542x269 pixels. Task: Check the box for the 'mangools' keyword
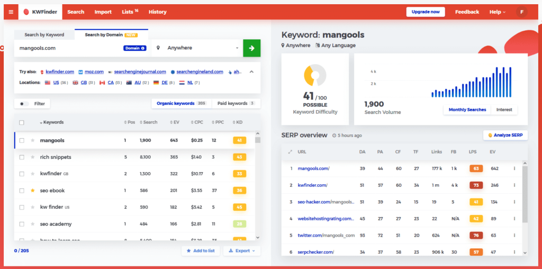coord(22,140)
